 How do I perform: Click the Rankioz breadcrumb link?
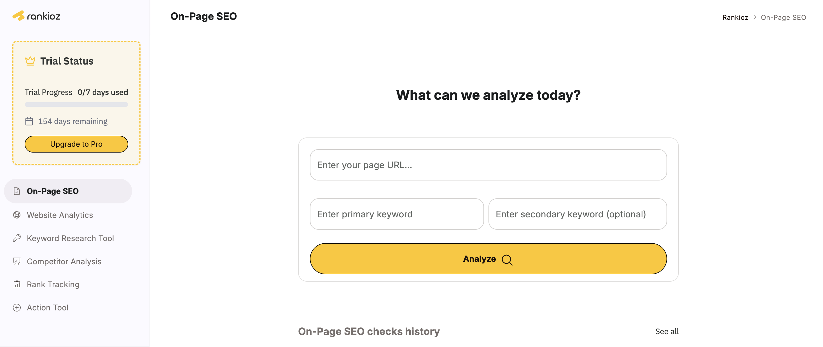(735, 17)
